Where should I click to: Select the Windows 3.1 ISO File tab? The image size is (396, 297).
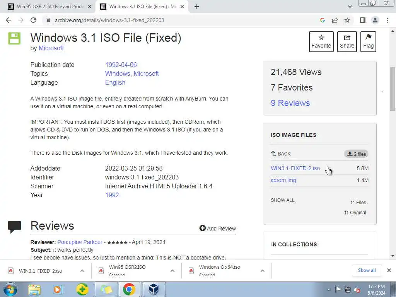(x=142, y=7)
